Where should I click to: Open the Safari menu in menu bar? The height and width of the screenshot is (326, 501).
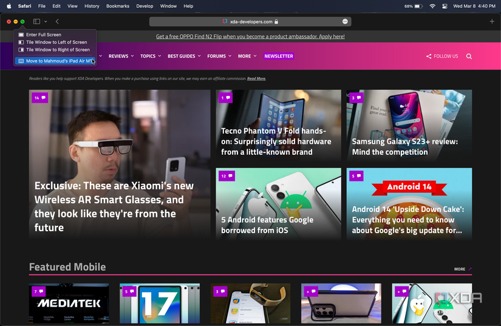pyautogui.click(x=25, y=6)
